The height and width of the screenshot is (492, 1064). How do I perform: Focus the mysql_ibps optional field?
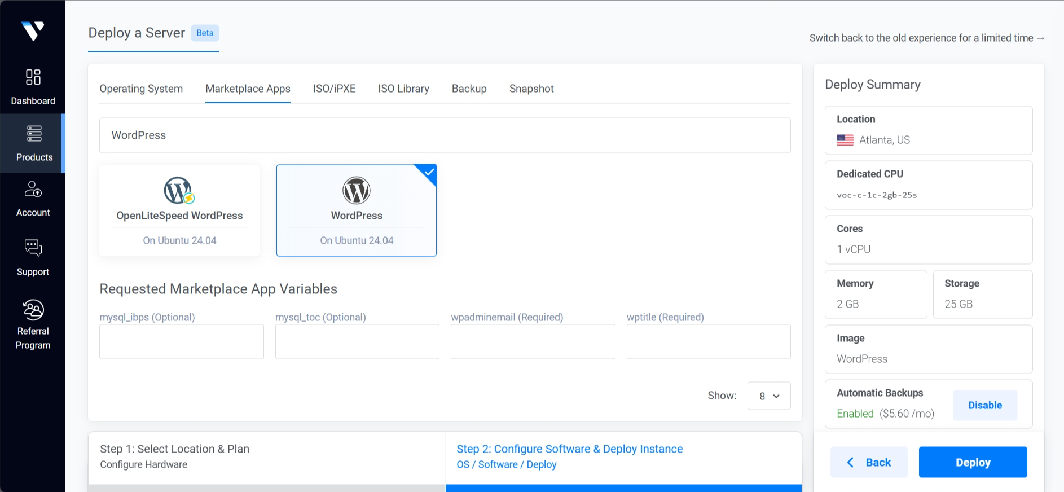pyautogui.click(x=182, y=341)
